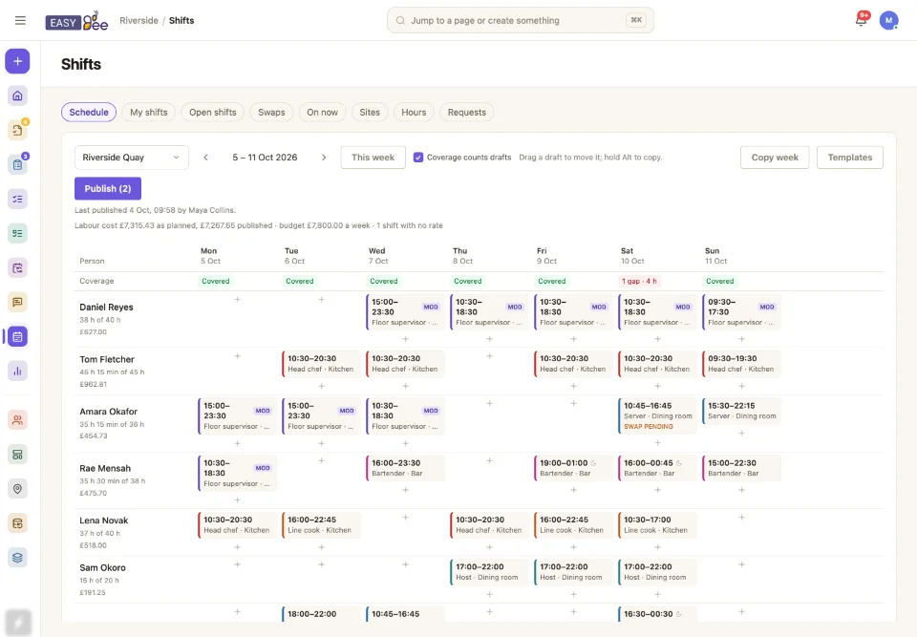The height and width of the screenshot is (637, 917).
Task: Open the Riverside Quay site dropdown
Action: click(132, 158)
